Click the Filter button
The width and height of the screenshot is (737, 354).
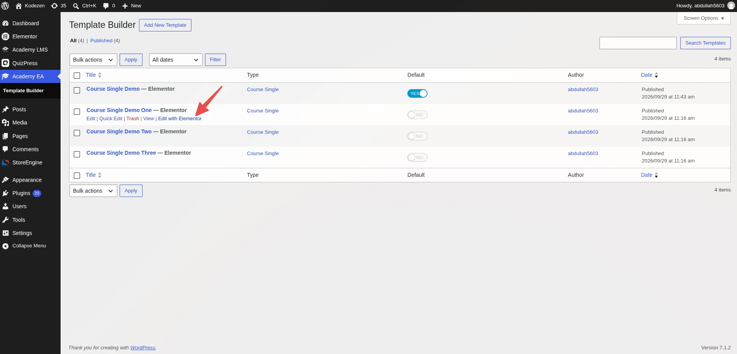[x=216, y=60]
